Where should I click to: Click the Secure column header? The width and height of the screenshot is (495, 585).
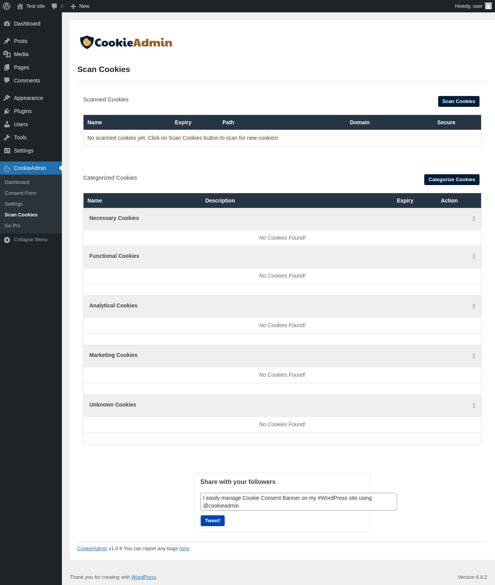446,122
